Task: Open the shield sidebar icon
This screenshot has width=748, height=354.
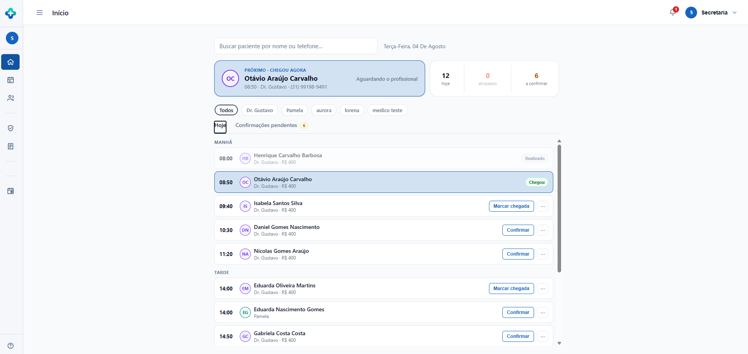Action: 11,128
